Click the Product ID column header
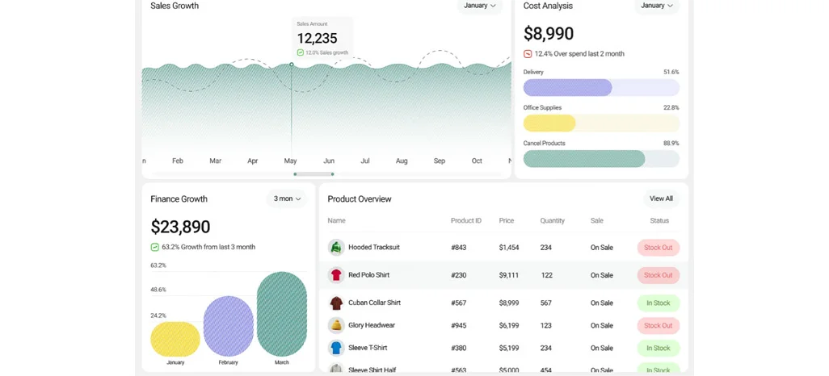This screenshot has height=376, width=829. coord(465,221)
